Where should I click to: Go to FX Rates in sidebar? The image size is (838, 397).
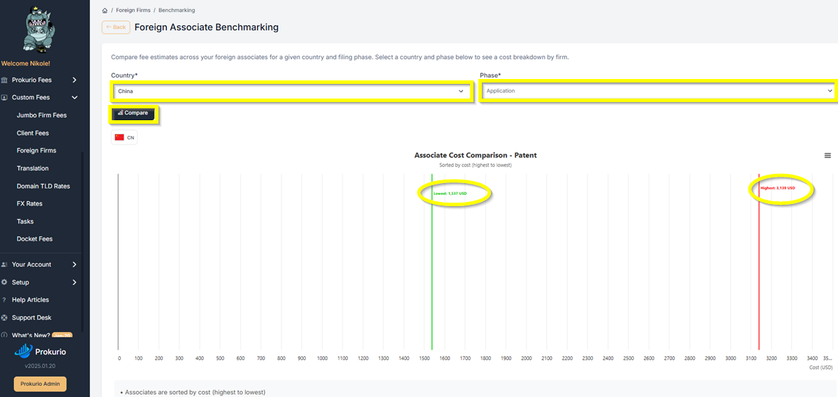[29, 204]
